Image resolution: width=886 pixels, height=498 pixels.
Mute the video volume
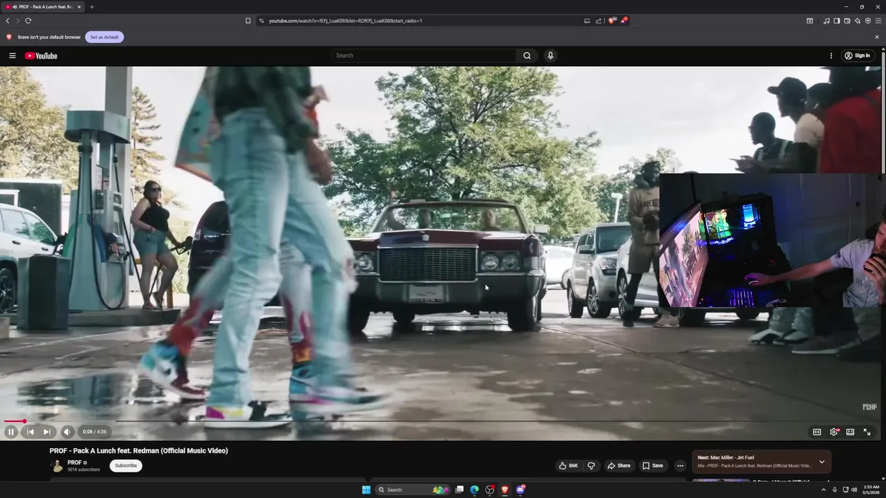(67, 432)
